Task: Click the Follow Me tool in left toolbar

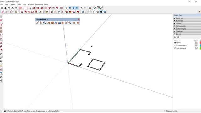Action: point(1,46)
